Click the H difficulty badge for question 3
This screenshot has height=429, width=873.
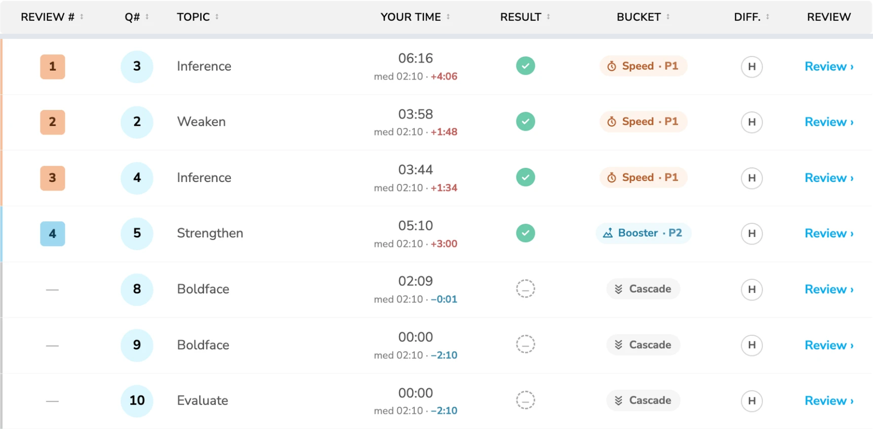coord(751,66)
